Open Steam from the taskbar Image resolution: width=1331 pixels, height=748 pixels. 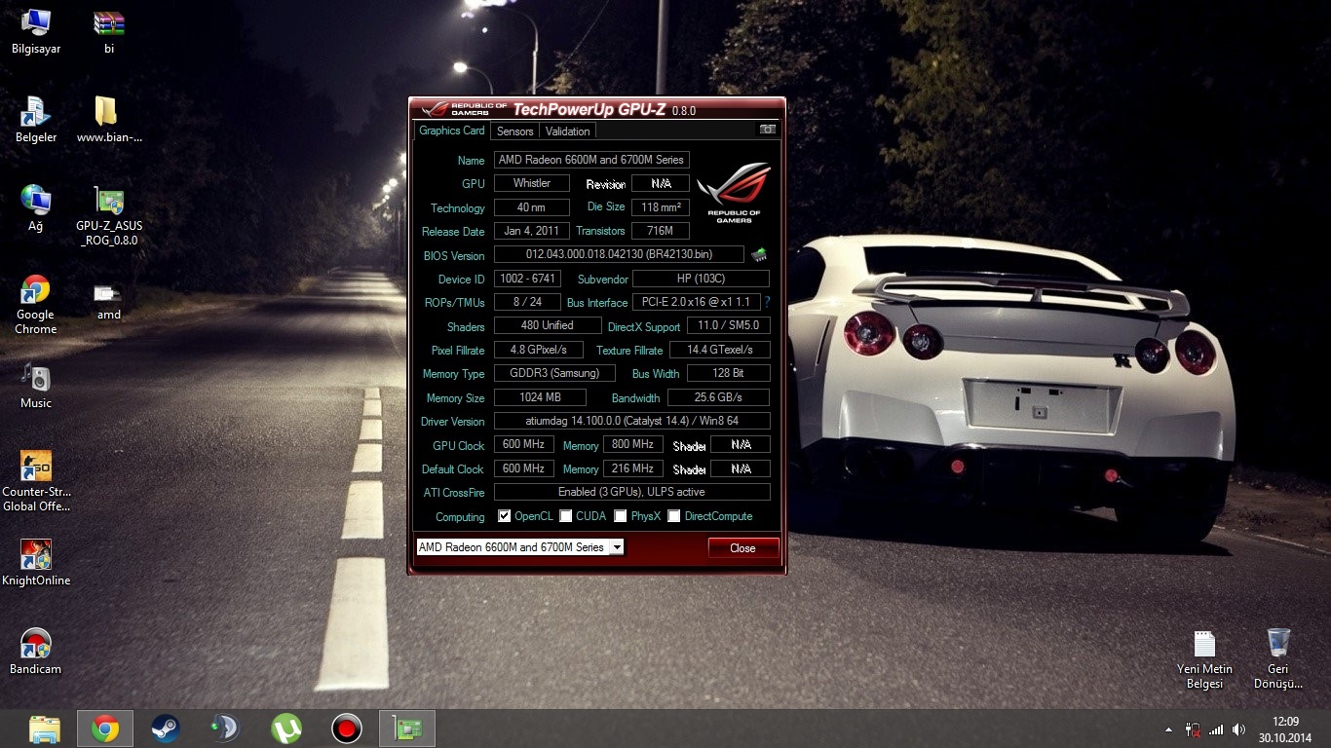166,729
